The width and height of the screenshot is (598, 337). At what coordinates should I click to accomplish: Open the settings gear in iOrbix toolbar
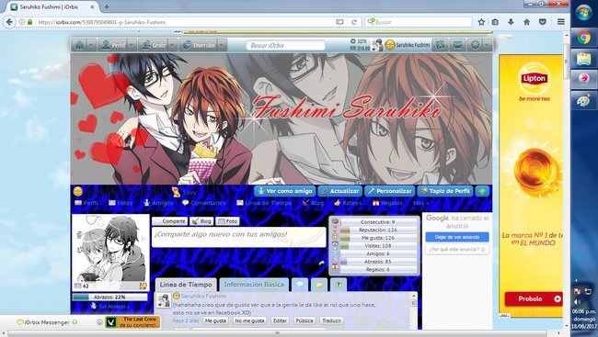click(x=475, y=45)
